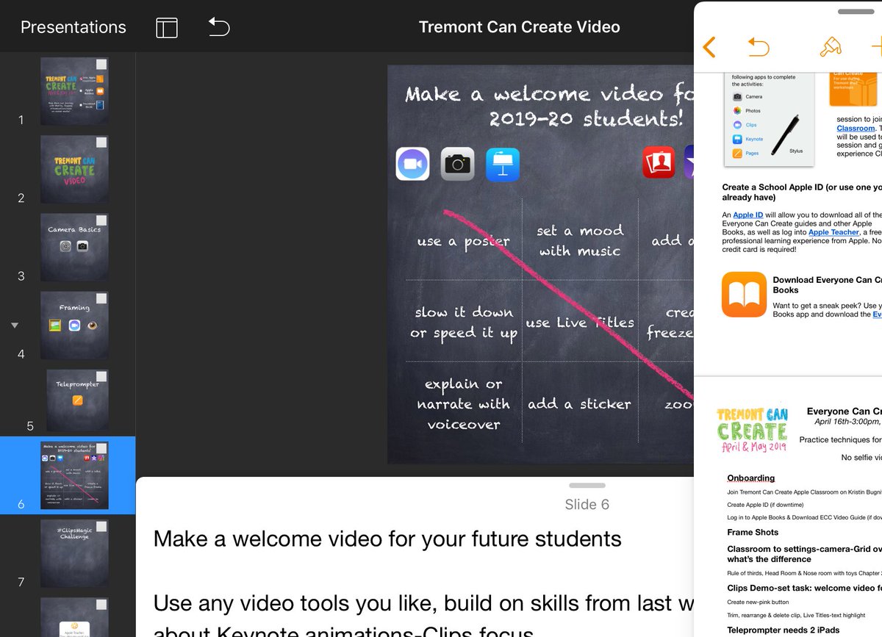The height and width of the screenshot is (637, 882).
Task: Select #ClipsMagic Challenge slide thumbnail
Action: (x=74, y=553)
